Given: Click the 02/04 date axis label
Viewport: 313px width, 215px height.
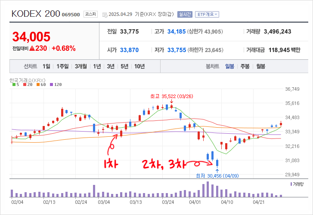Looking at the screenshot, I should [17, 202].
